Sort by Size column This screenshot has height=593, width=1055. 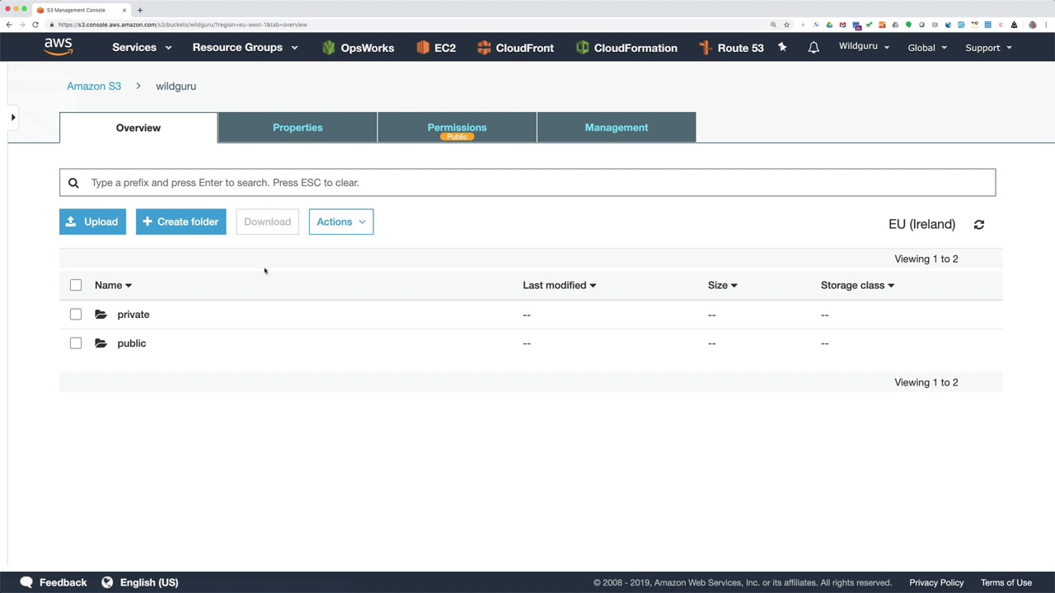[x=722, y=285]
